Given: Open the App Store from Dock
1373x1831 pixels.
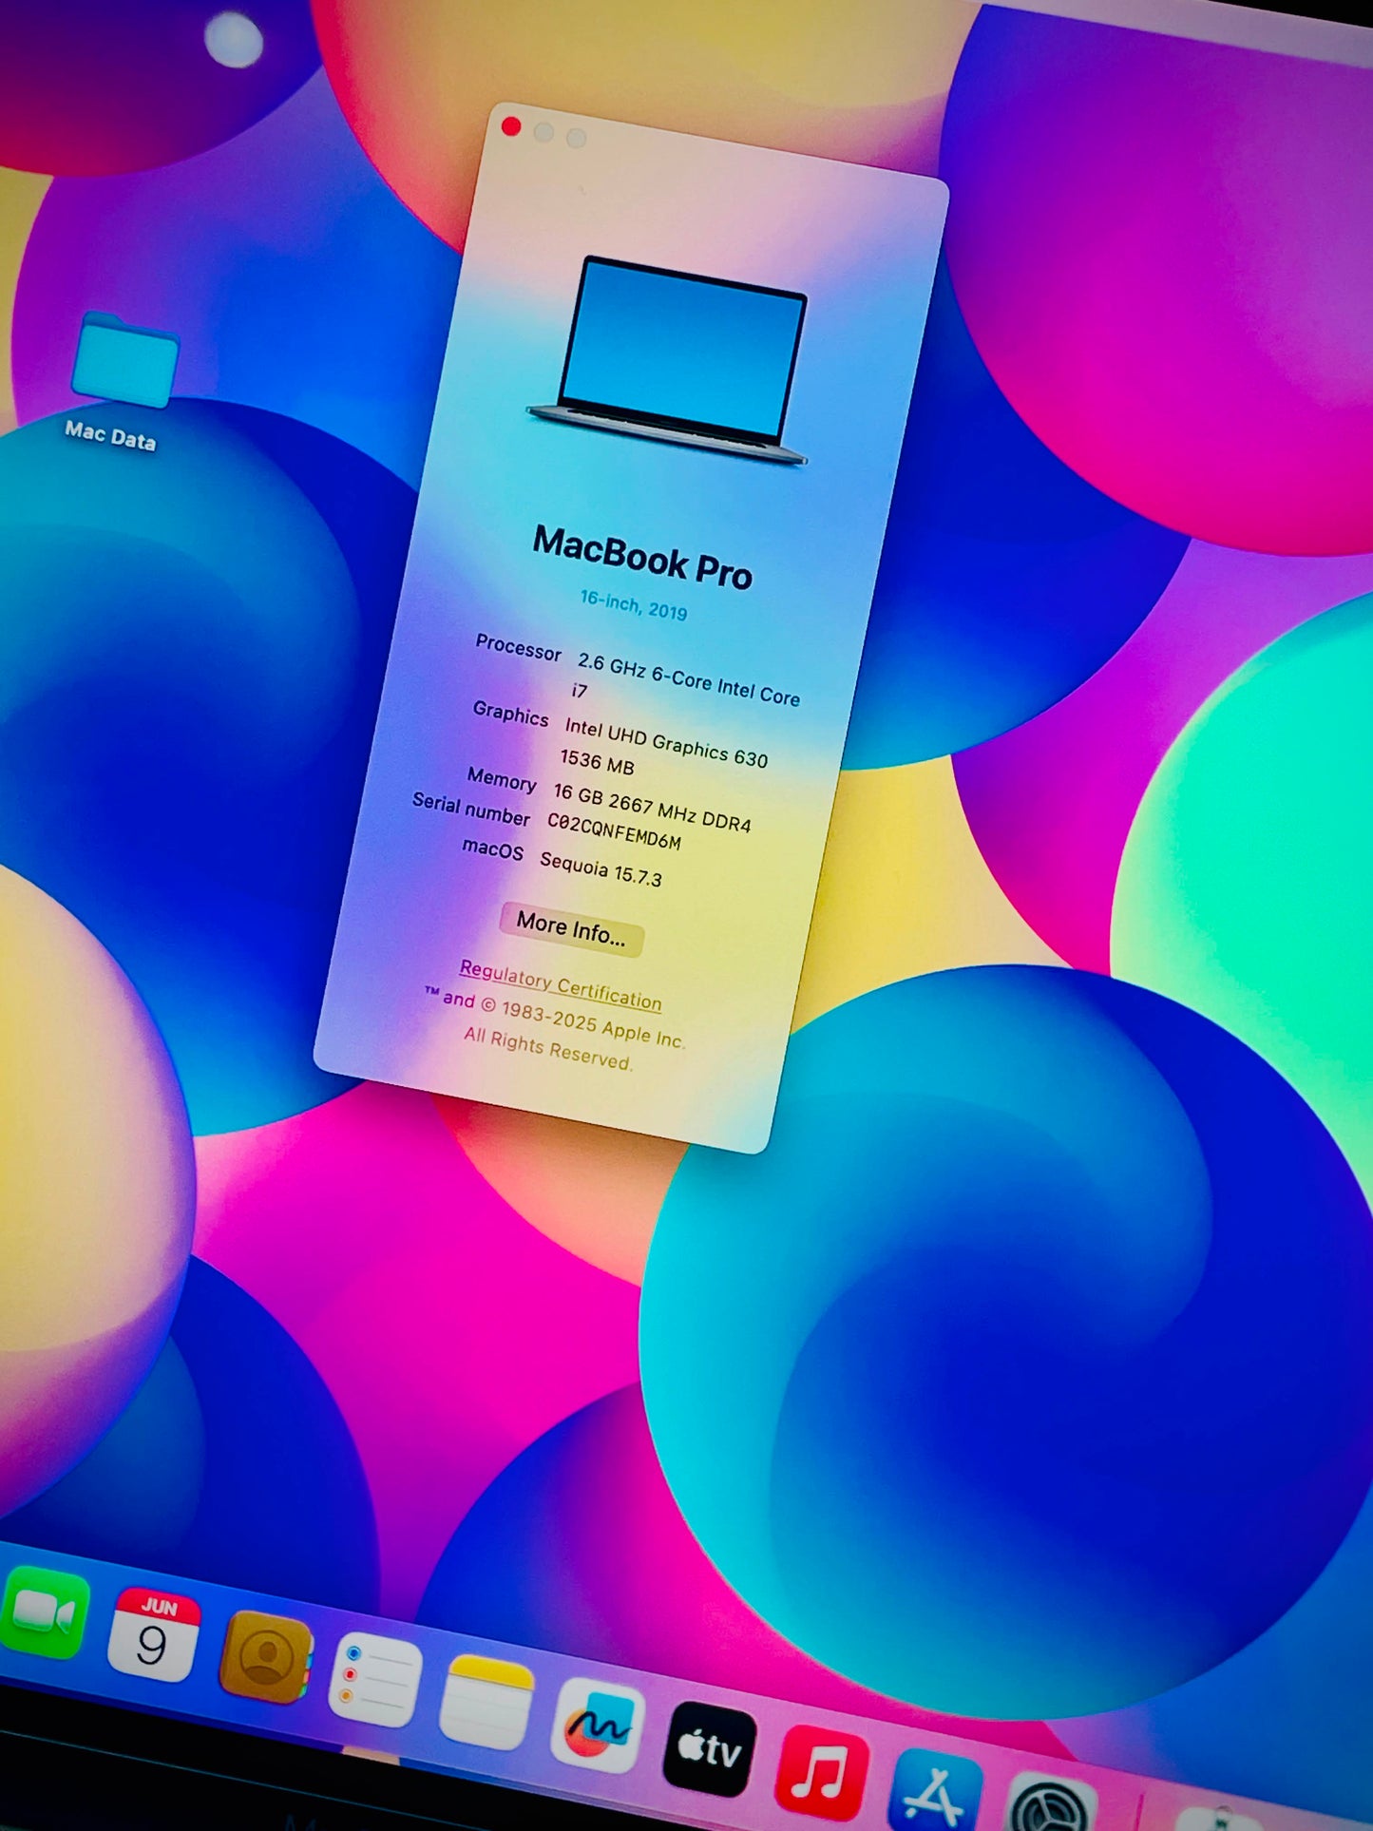Looking at the screenshot, I should pos(936,1791).
